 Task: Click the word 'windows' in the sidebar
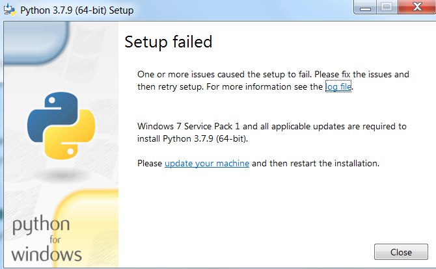tap(46, 254)
